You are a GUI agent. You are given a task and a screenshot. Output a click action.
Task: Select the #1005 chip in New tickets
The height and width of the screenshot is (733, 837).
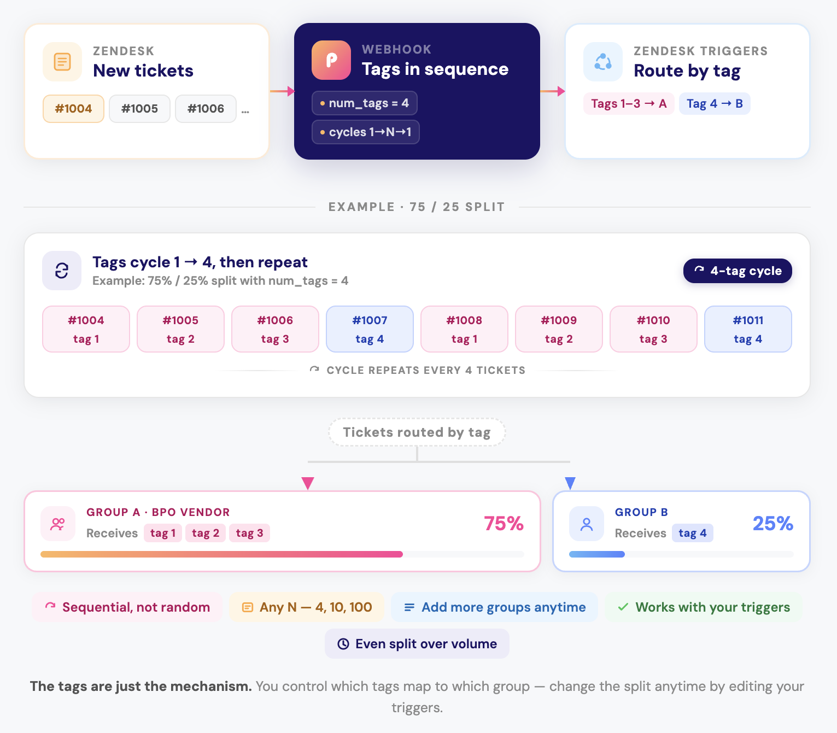(140, 109)
